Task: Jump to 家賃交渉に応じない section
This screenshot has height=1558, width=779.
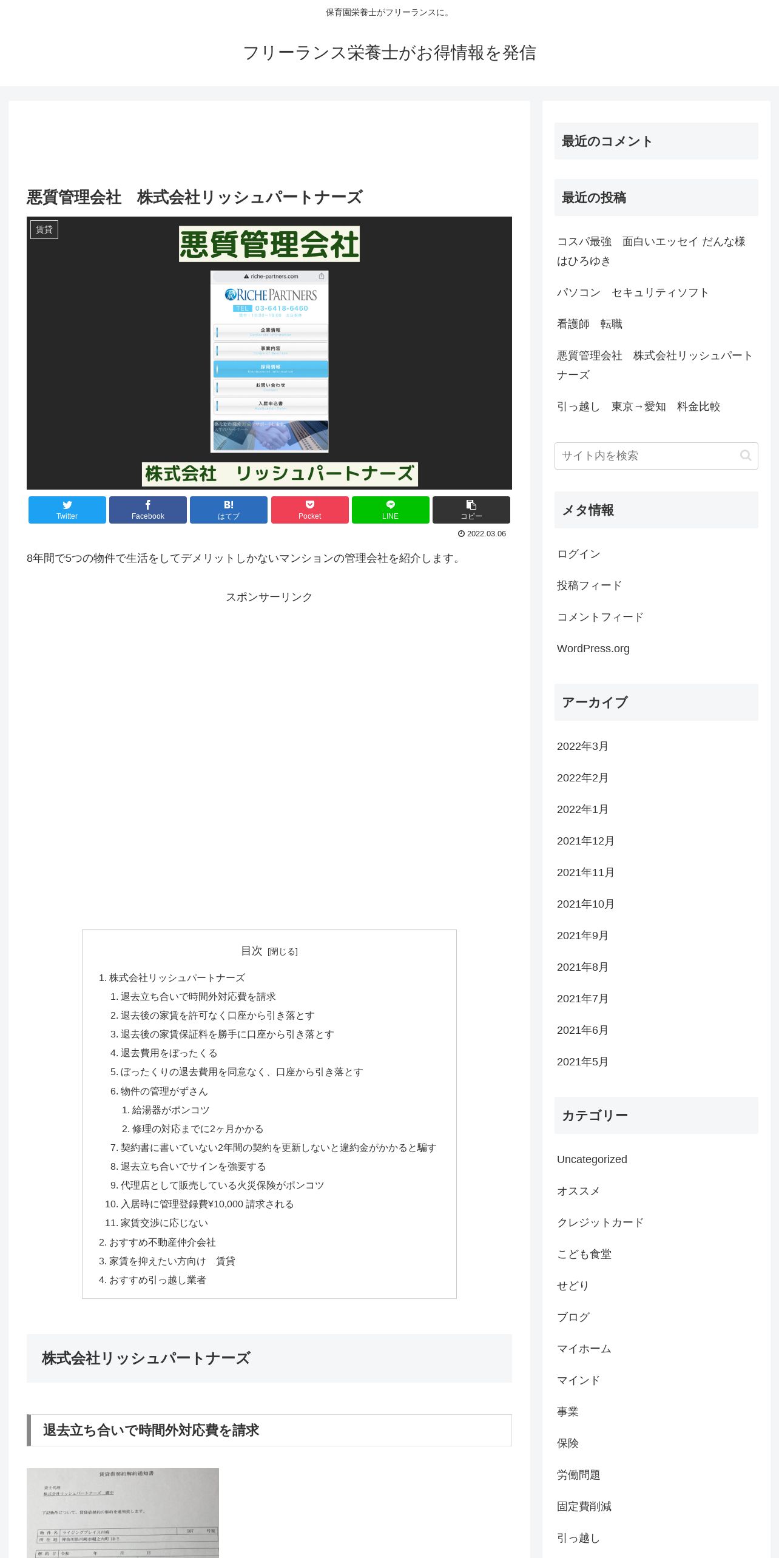Action: [x=164, y=1223]
